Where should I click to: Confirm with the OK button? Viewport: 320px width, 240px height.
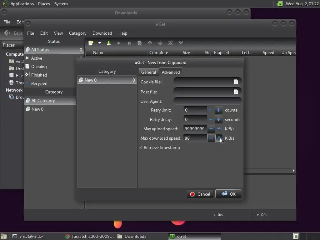[228, 194]
